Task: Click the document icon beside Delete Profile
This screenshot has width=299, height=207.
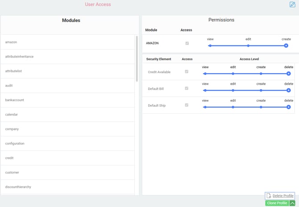Action: (269, 196)
